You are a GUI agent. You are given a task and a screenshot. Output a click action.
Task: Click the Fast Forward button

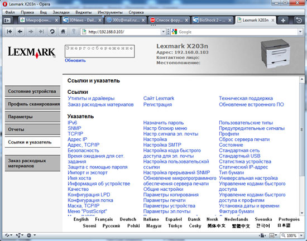(41, 31)
